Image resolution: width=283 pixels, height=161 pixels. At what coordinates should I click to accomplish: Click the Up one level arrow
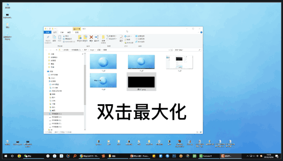click(x=57, y=50)
